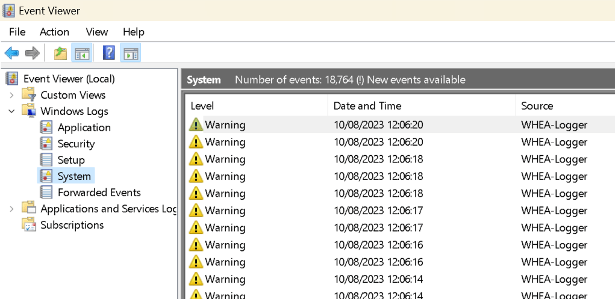This screenshot has height=299, width=615.
Task: Click the Setup log icon
Action: [46, 160]
